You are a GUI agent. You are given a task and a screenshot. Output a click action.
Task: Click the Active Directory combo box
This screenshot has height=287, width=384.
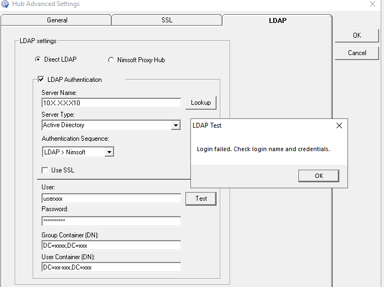tap(111, 125)
